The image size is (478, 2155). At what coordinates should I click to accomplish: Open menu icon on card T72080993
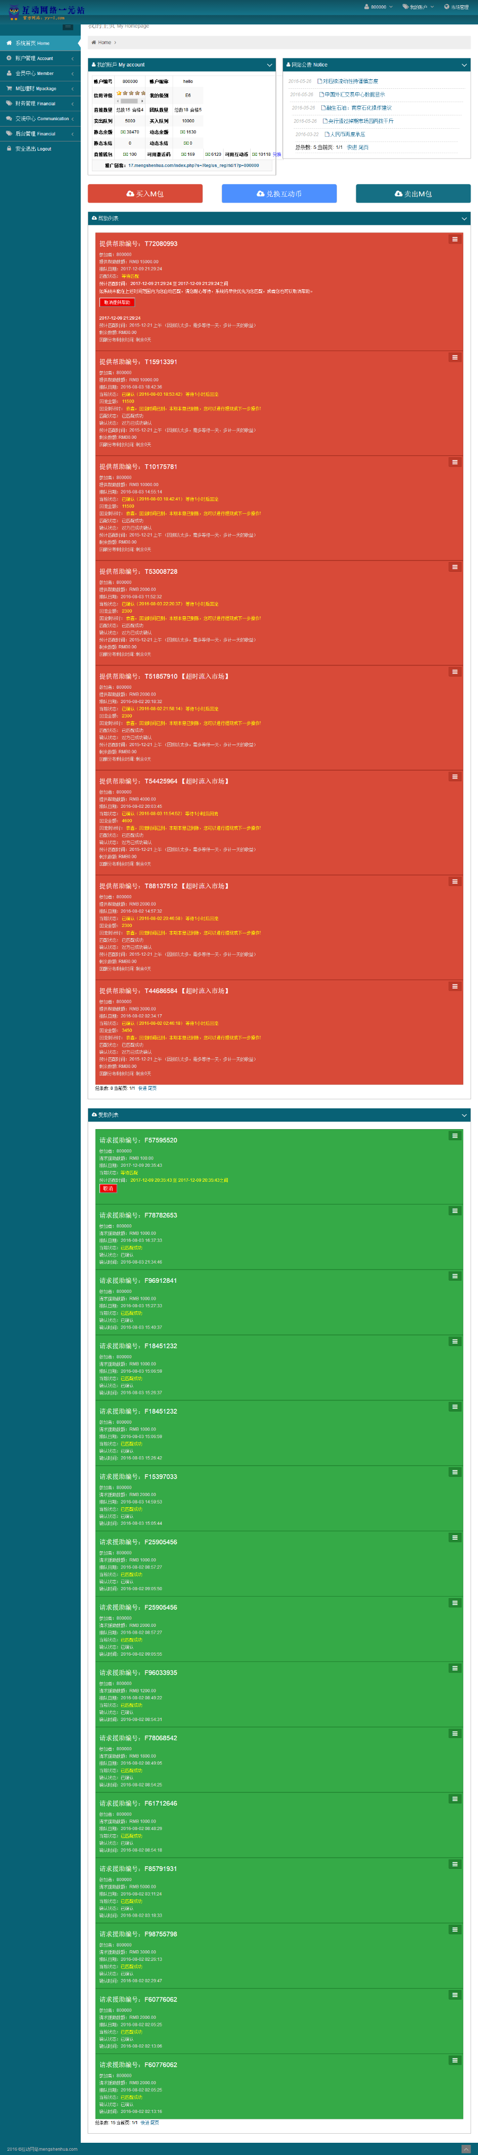(455, 239)
